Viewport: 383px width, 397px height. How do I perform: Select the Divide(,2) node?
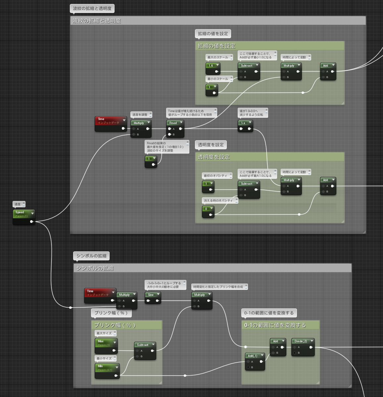click(x=301, y=341)
